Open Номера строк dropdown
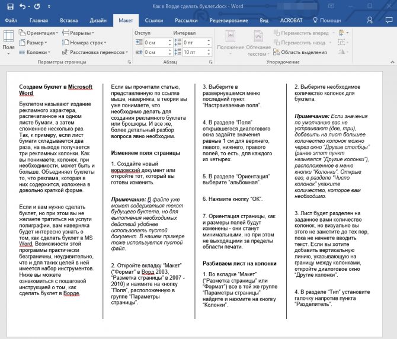 pos(84,43)
